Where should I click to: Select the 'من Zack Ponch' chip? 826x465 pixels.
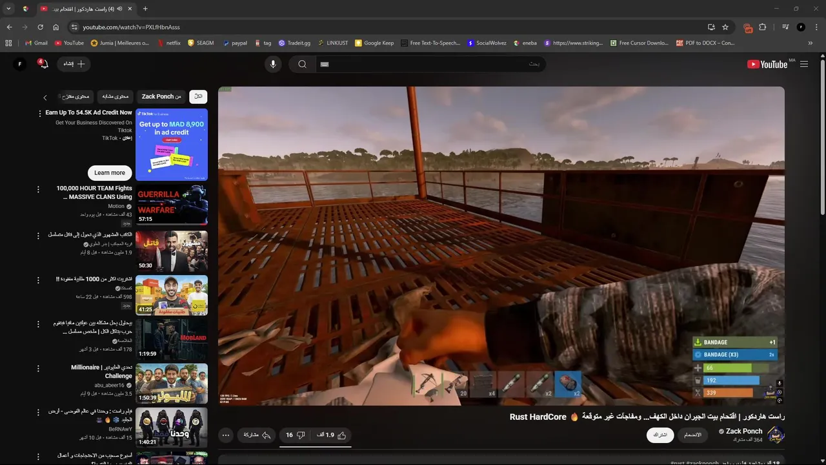coord(161,96)
